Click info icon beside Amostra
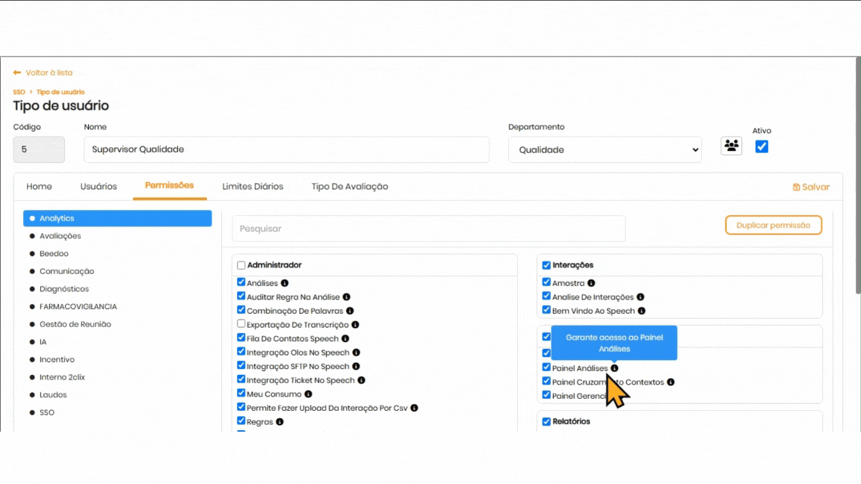The height and width of the screenshot is (484, 861). click(591, 283)
